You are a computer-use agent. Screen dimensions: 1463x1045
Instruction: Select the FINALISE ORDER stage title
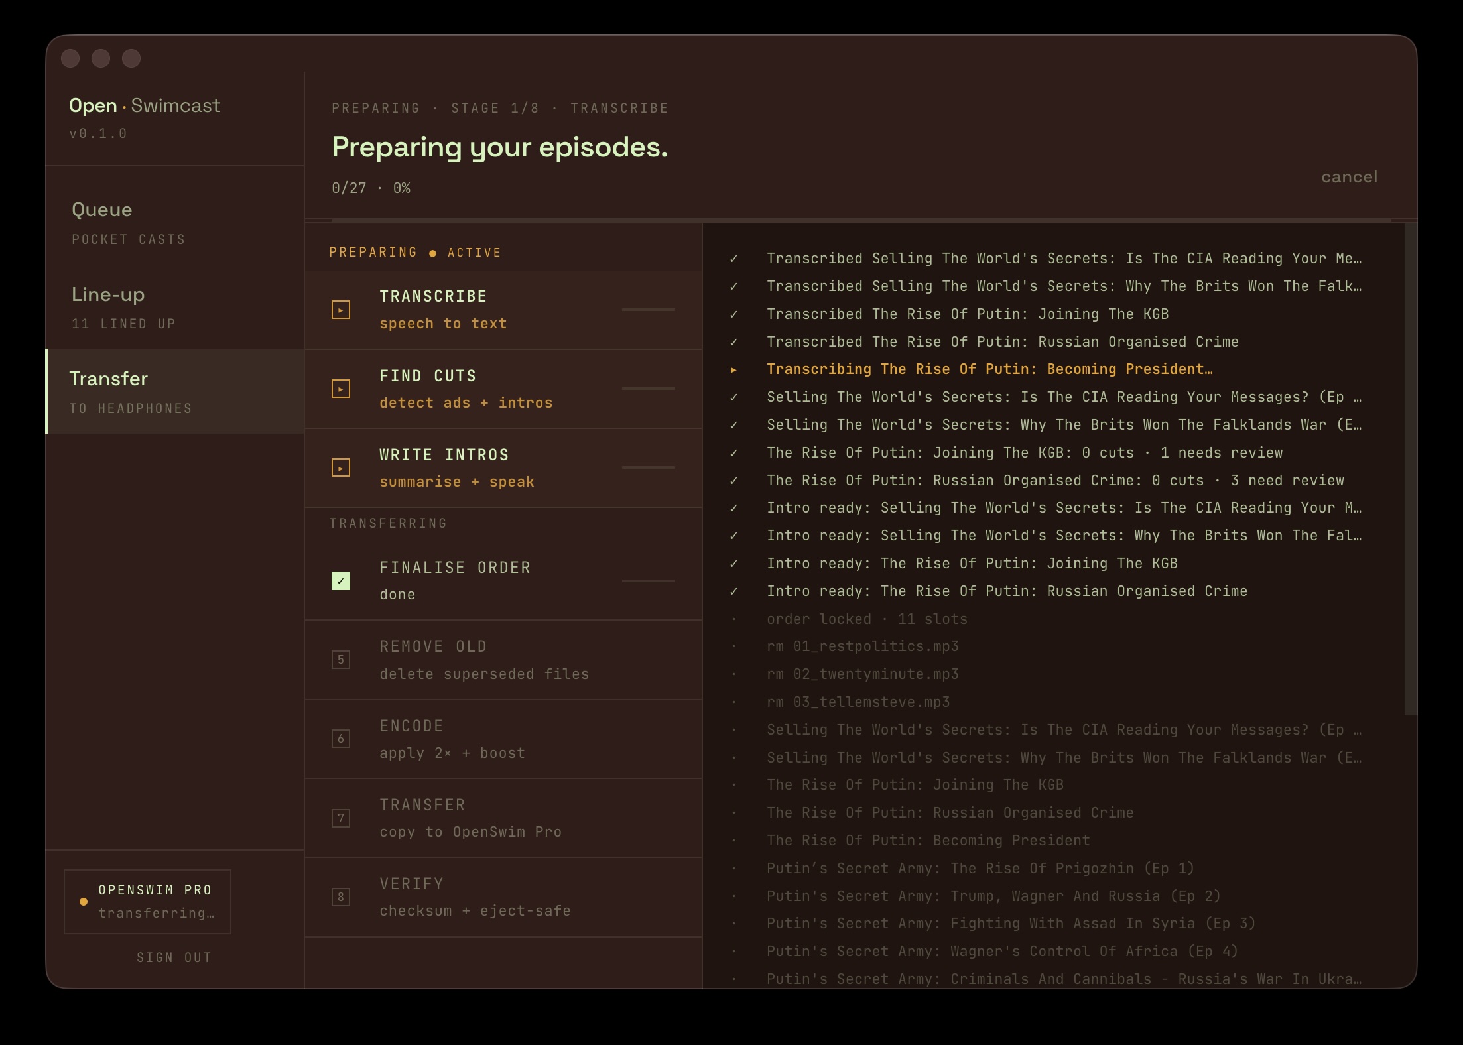455,568
